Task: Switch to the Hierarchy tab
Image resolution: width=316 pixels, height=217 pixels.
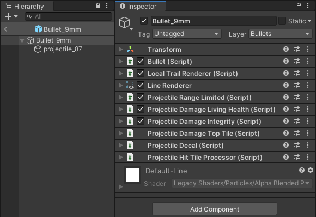Action: tap(27, 6)
